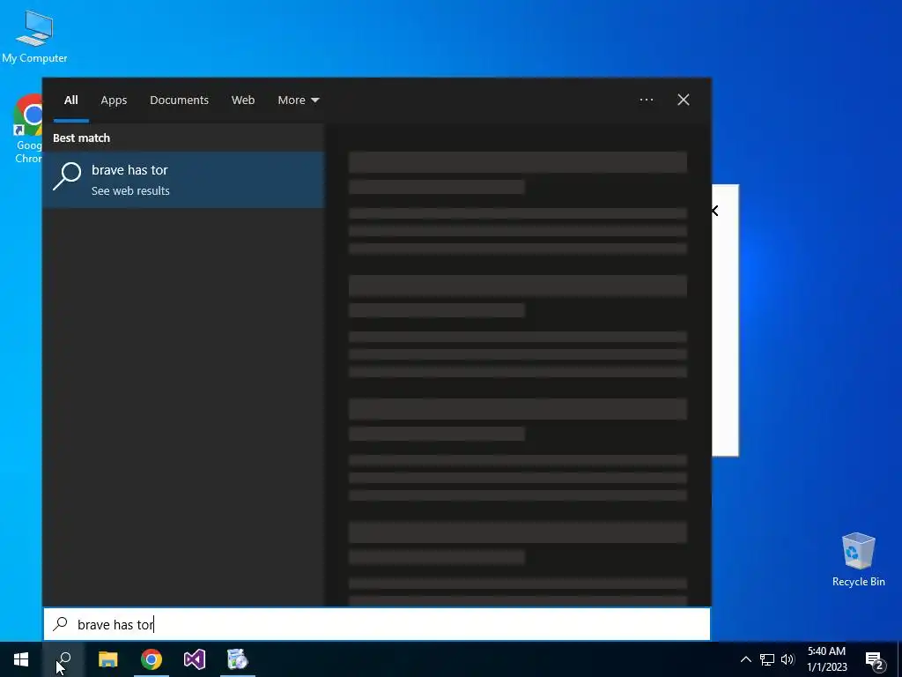
Task: Open the network status tray icon
Action: (x=767, y=659)
